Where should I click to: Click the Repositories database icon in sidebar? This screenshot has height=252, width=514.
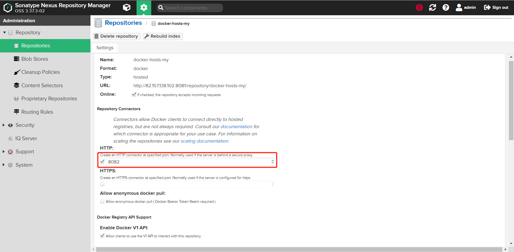pos(16,46)
